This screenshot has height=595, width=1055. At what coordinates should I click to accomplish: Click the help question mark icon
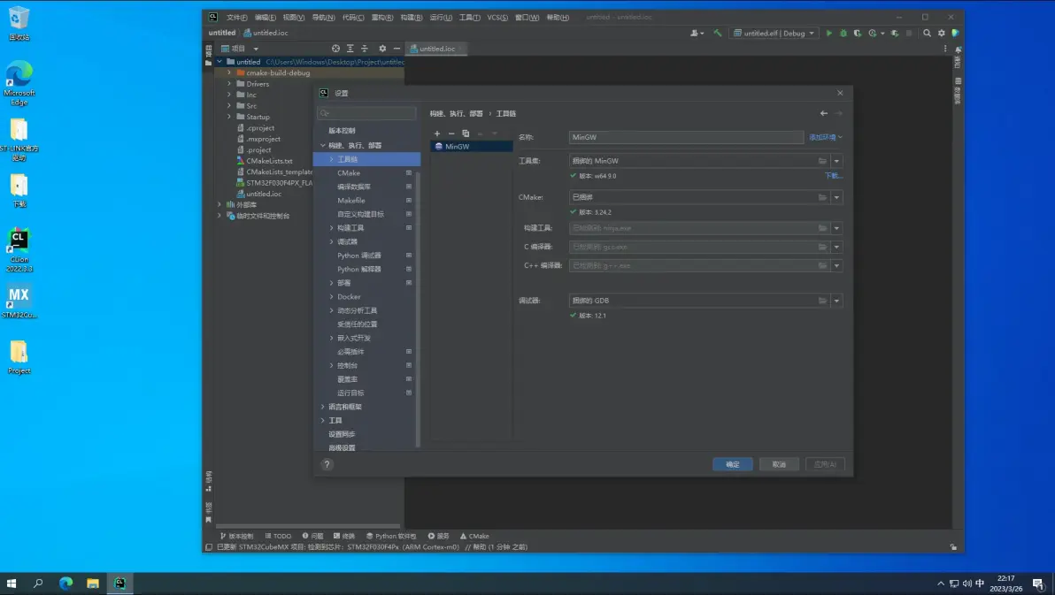[327, 464]
